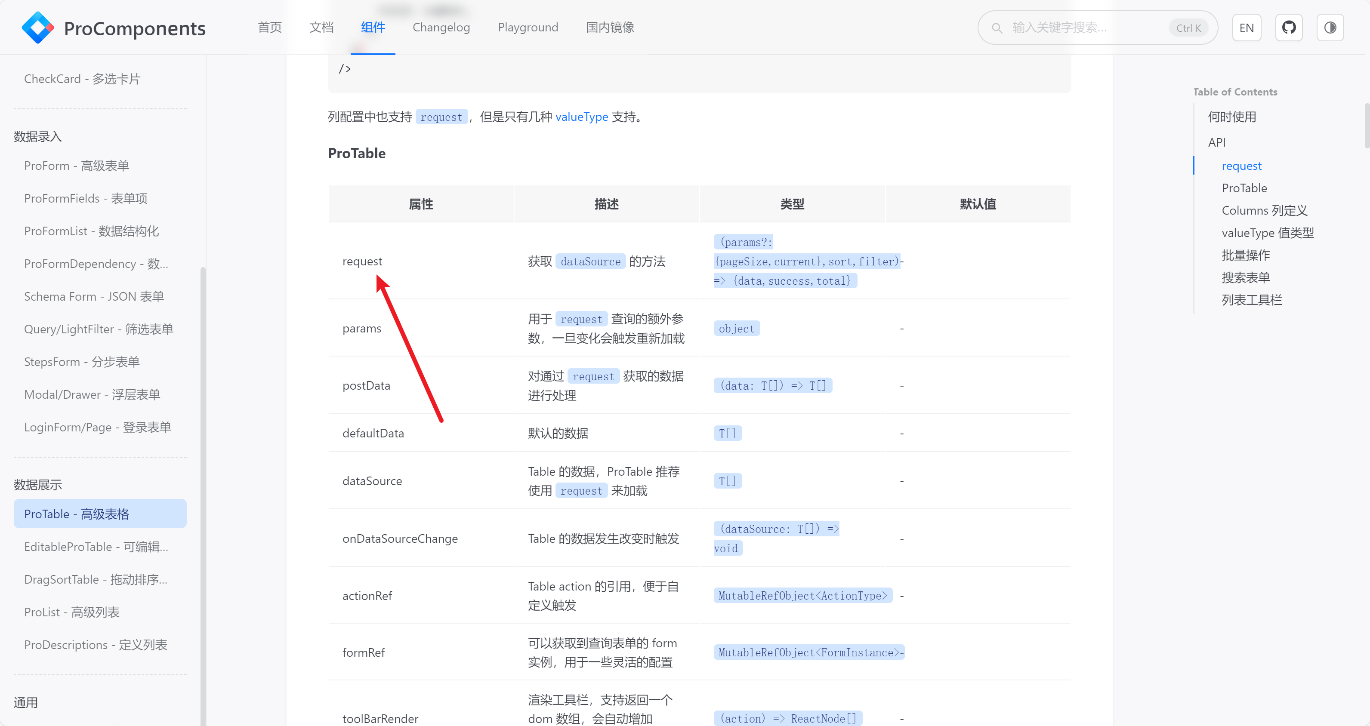Viewport: 1370px width, 726px height.
Task: Click the (data: T[]) => T[] type
Action: coord(773,386)
